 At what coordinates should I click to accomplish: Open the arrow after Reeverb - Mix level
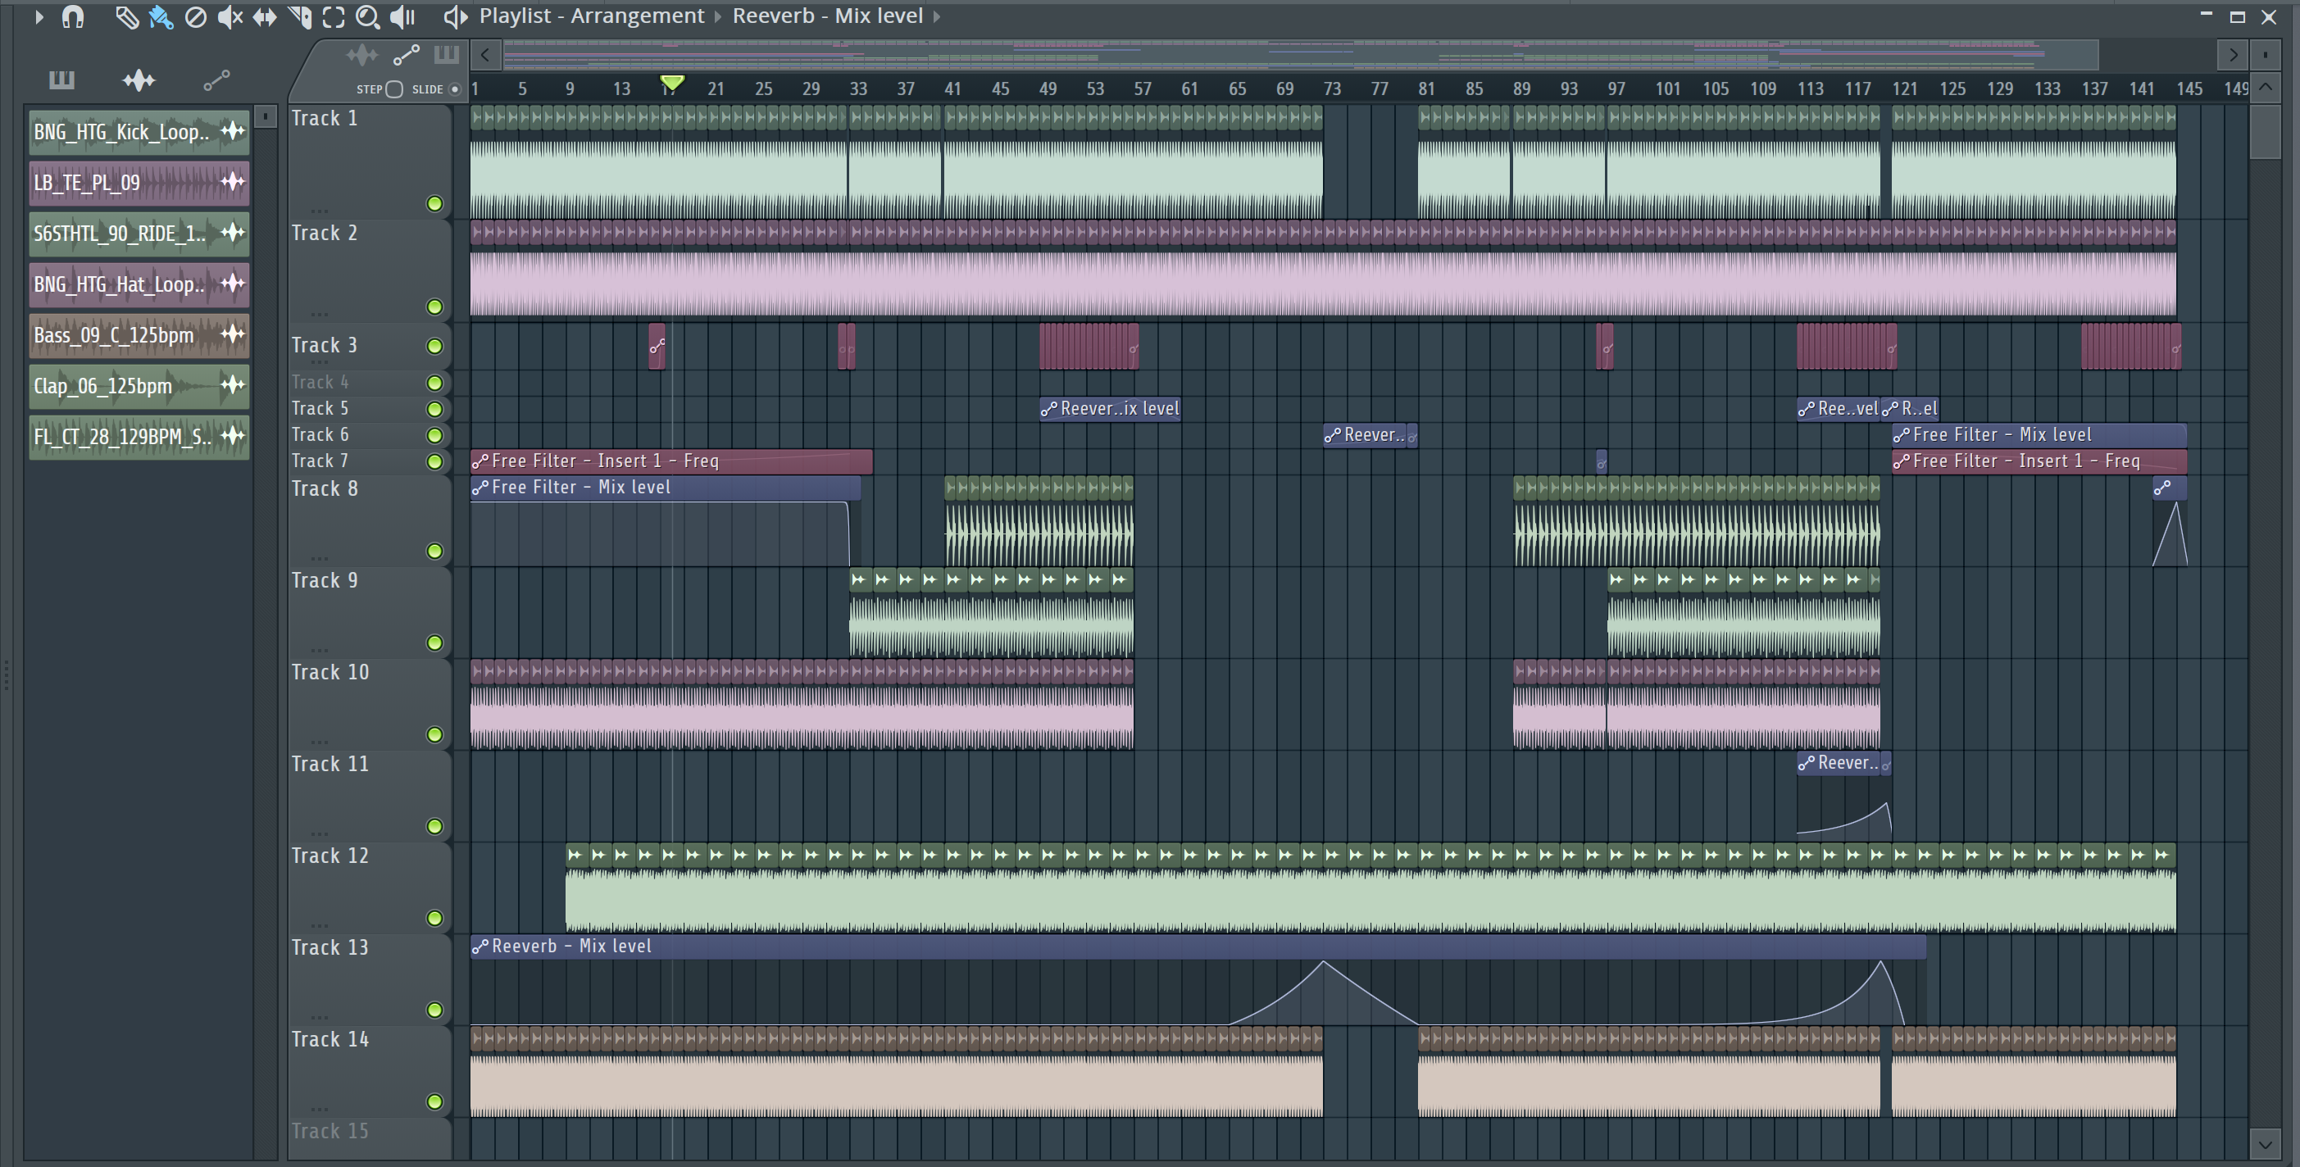click(937, 17)
